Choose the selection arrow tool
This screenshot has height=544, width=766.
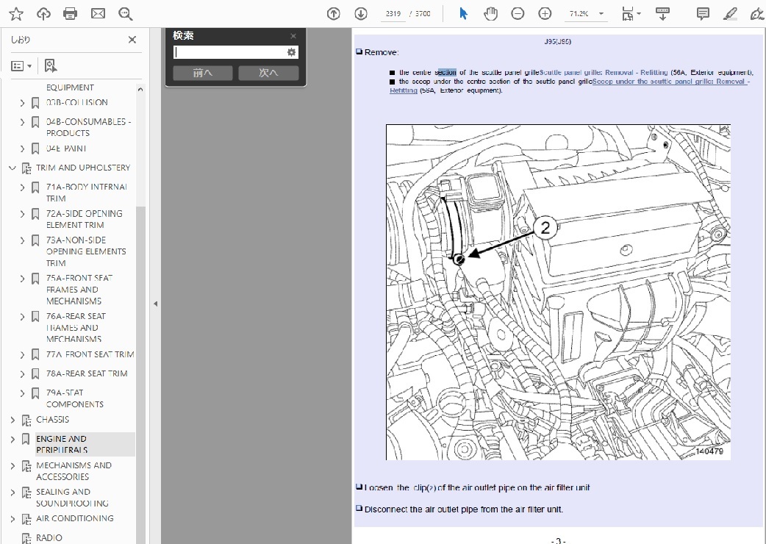tap(463, 14)
